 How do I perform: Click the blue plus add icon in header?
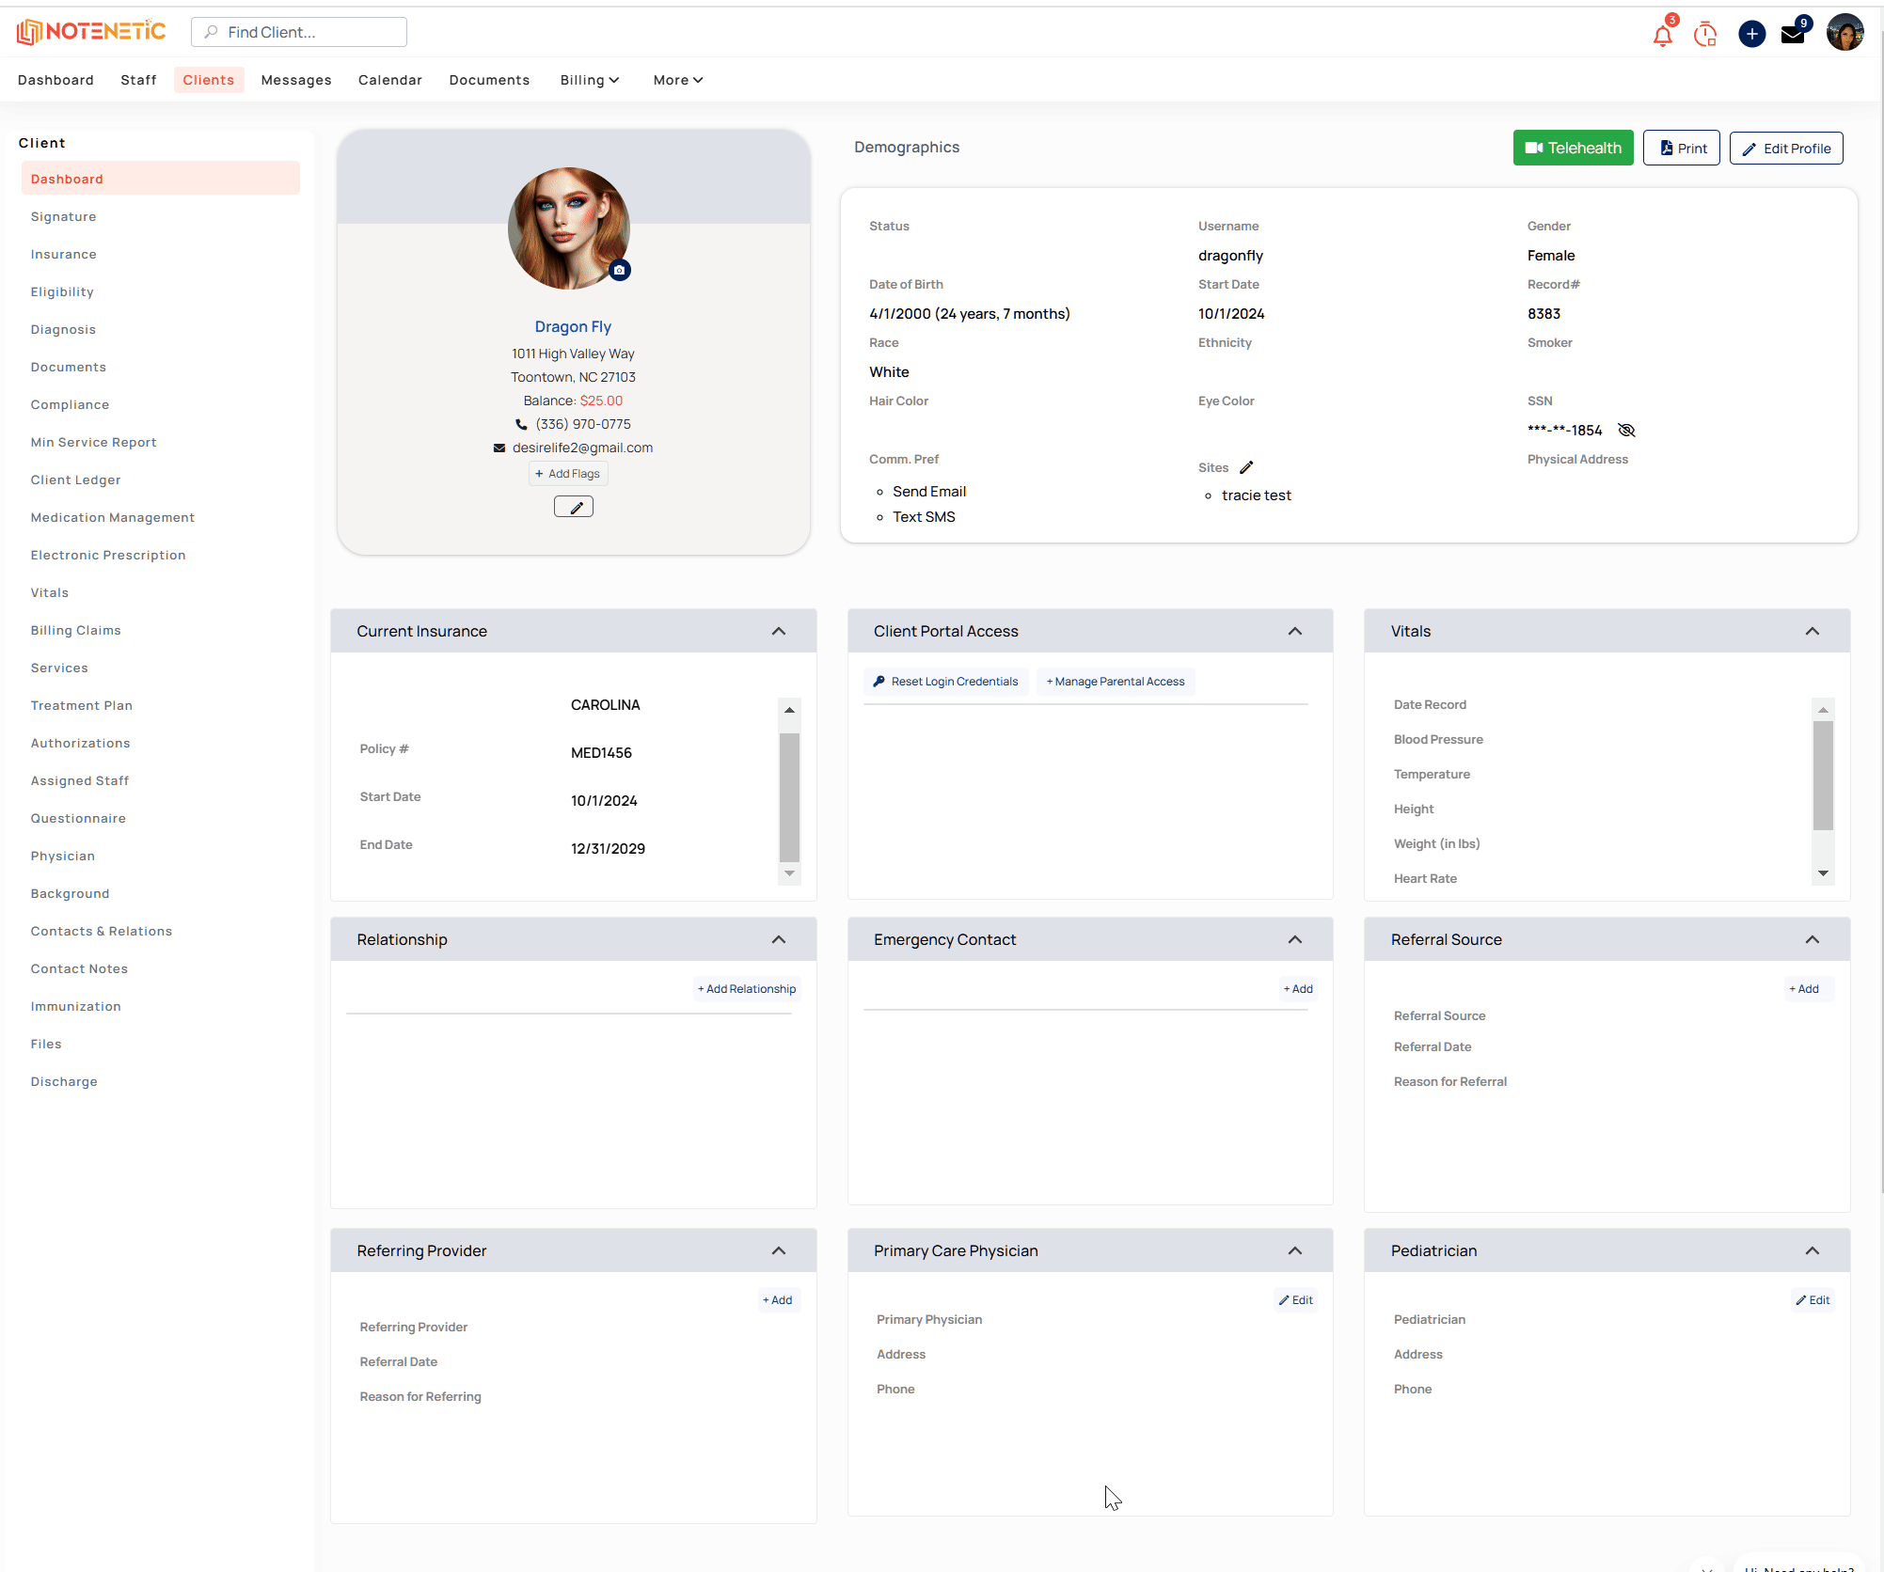pos(1751,35)
